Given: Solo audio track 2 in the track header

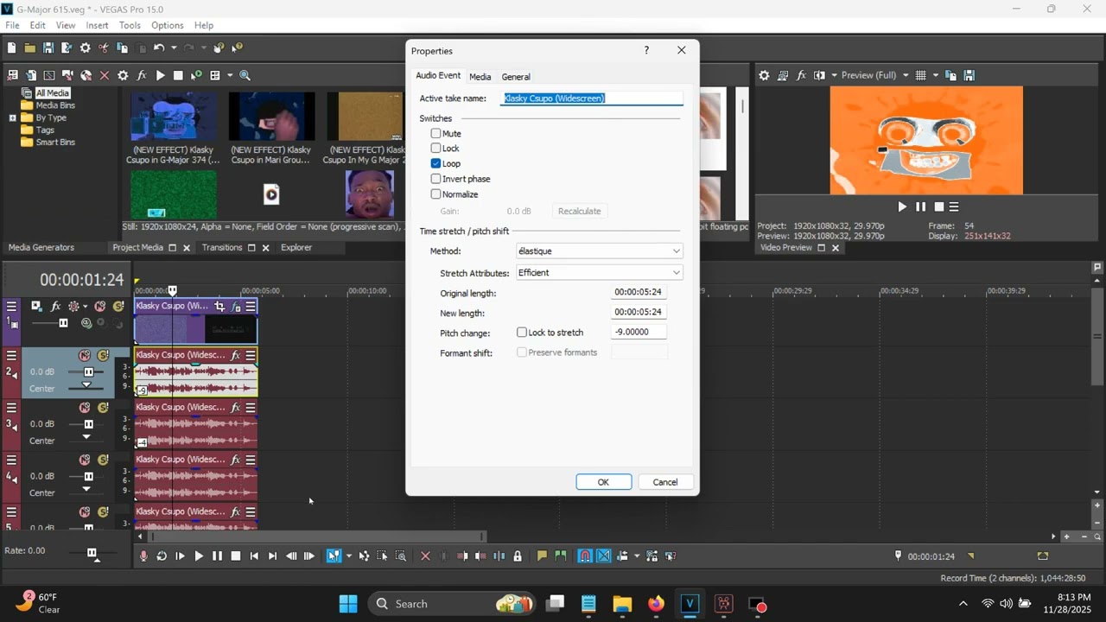Looking at the screenshot, I should [x=103, y=355].
